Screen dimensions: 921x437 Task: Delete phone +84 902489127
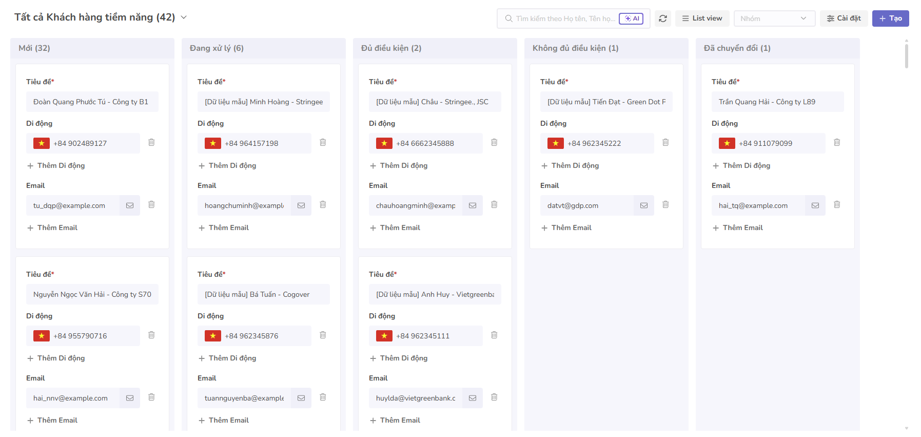click(x=151, y=143)
